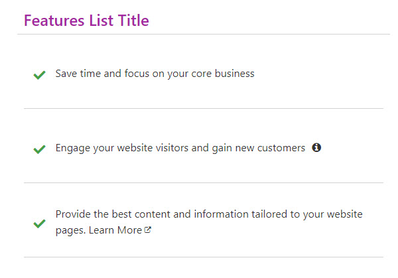Select the 'Save time and focus on your core business' text
398x278 pixels.
coord(155,74)
